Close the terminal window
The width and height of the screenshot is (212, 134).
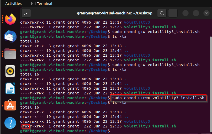pyautogui.click(x=206, y=13)
